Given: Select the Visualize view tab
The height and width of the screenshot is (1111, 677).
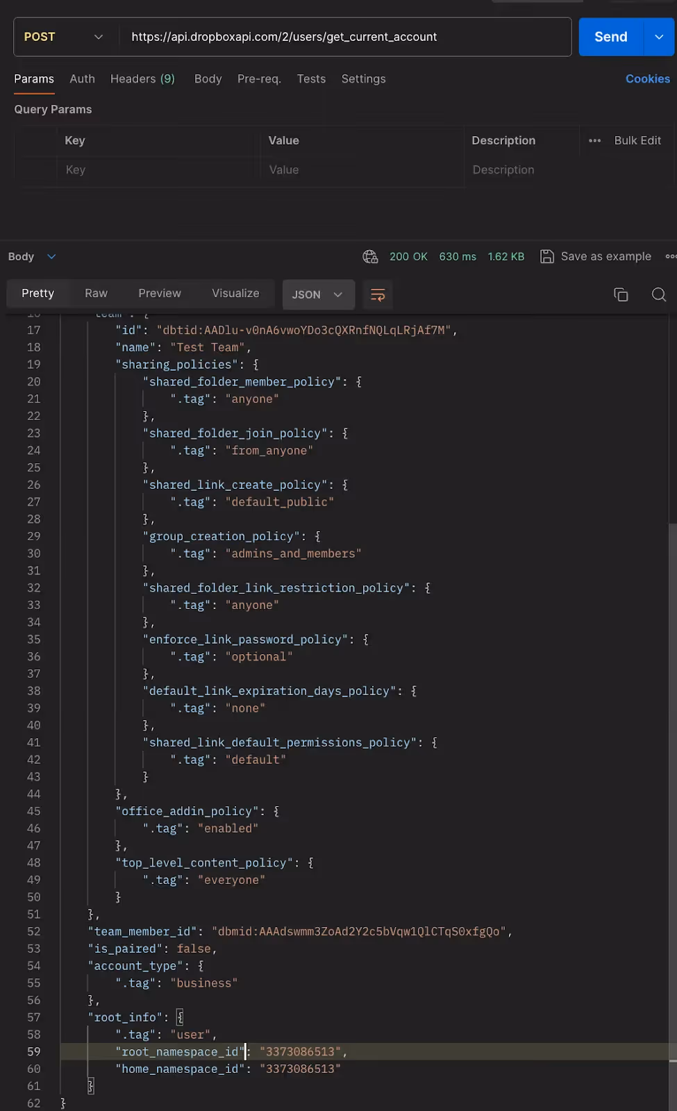Looking at the screenshot, I should point(235,294).
